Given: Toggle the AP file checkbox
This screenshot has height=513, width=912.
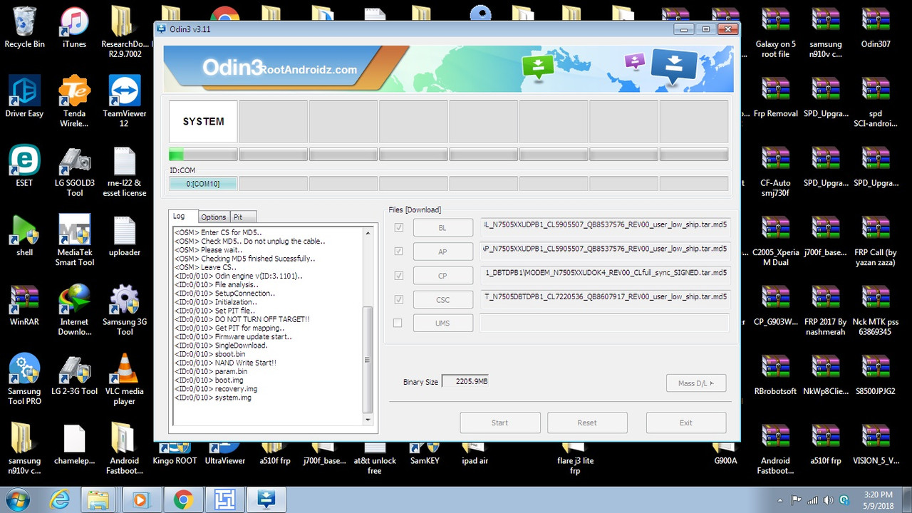Looking at the screenshot, I should pos(398,252).
